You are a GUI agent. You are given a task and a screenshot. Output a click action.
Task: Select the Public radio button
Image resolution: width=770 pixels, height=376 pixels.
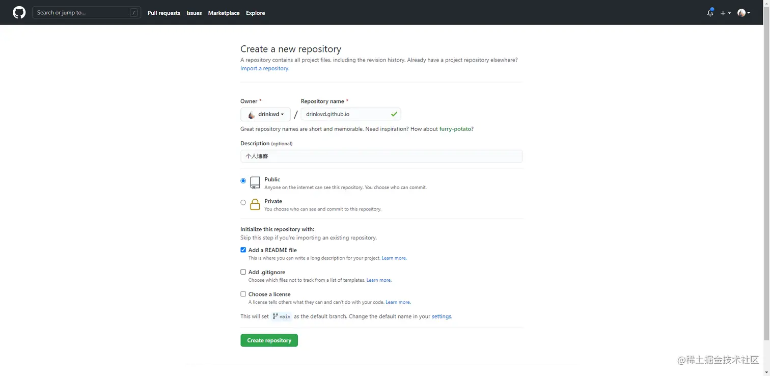point(243,181)
